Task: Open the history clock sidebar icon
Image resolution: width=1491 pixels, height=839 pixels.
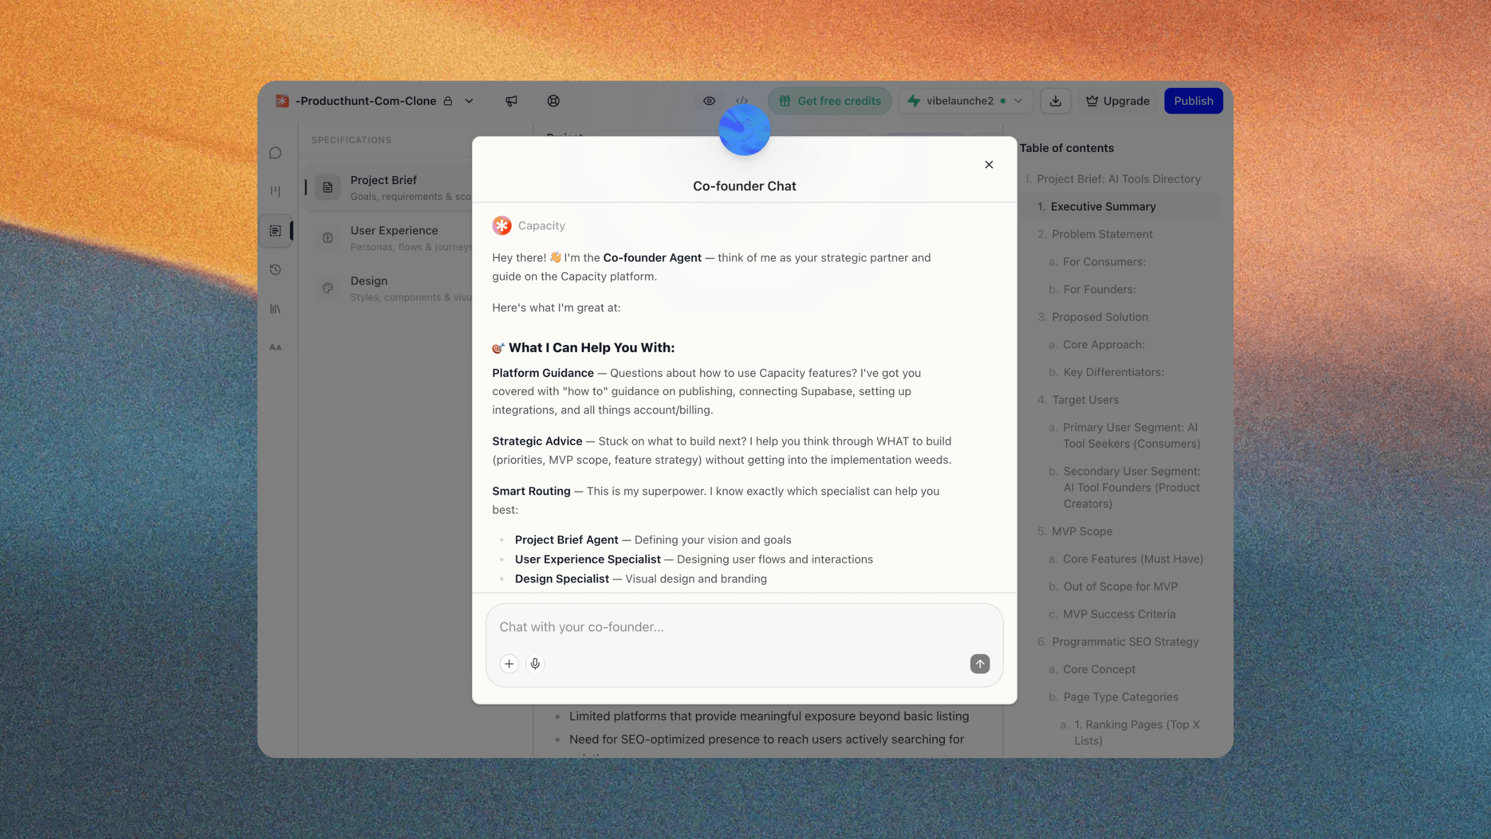Action: pyautogui.click(x=275, y=269)
